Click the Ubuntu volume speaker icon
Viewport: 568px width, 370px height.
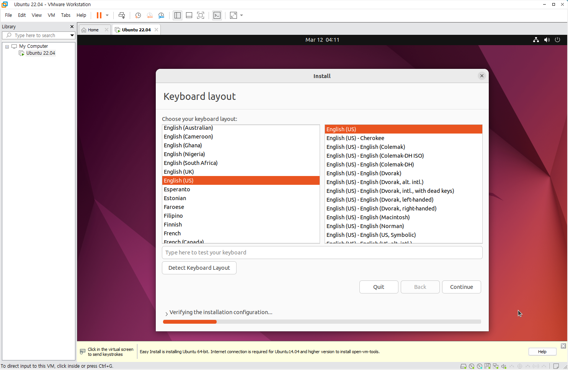pyautogui.click(x=547, y=40)
